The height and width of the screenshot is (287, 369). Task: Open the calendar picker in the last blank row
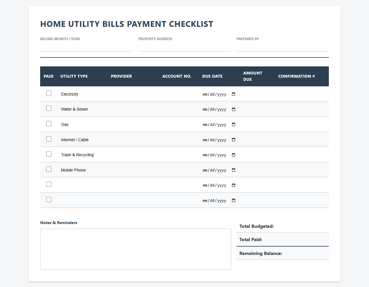tap(234, 200)
